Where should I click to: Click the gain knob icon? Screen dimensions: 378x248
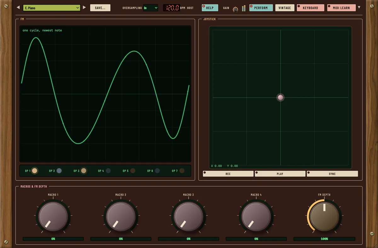[x=235, y=9]
